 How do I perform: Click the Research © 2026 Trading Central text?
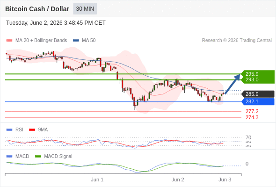[237, 41]
